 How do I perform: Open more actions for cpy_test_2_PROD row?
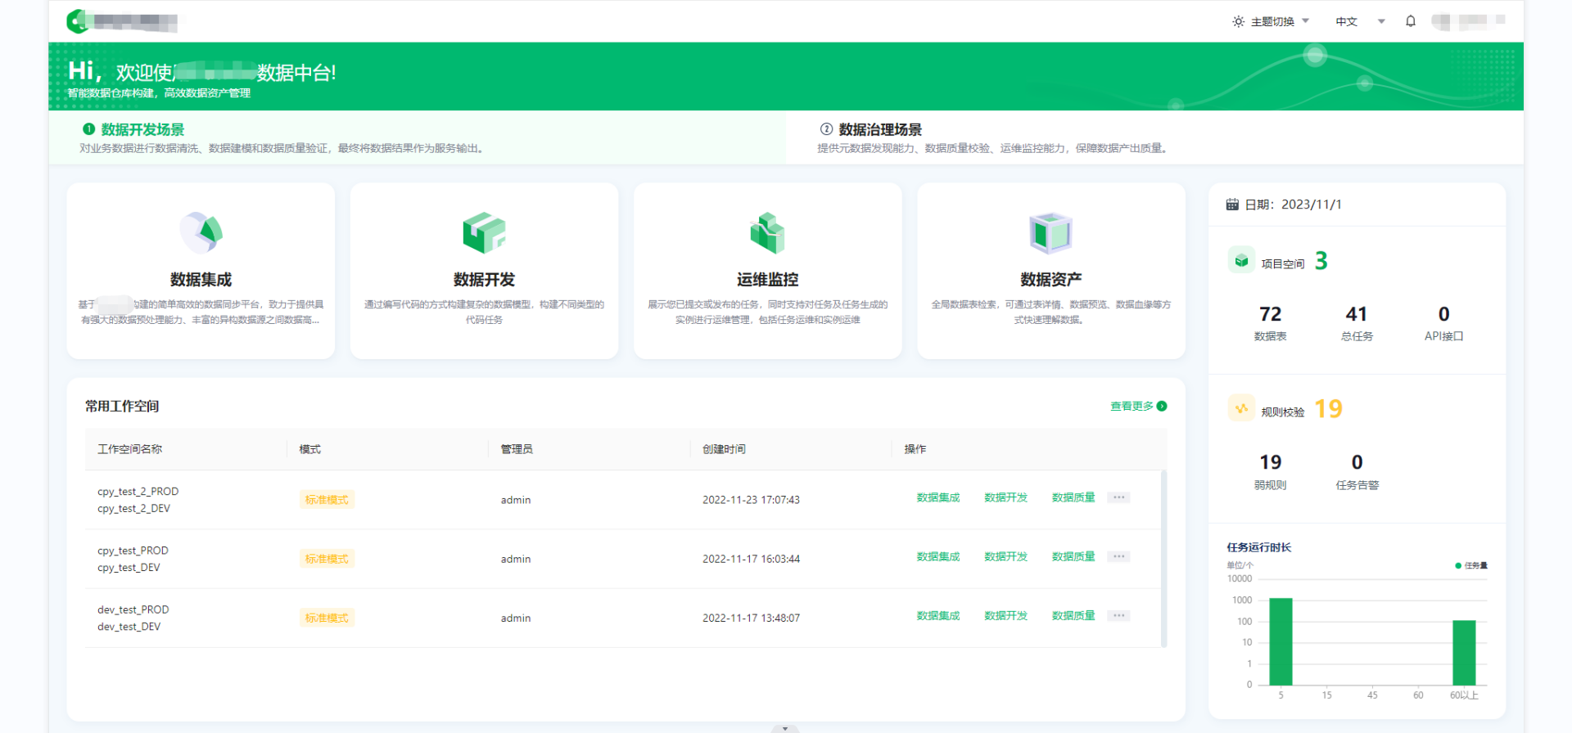1118,497
